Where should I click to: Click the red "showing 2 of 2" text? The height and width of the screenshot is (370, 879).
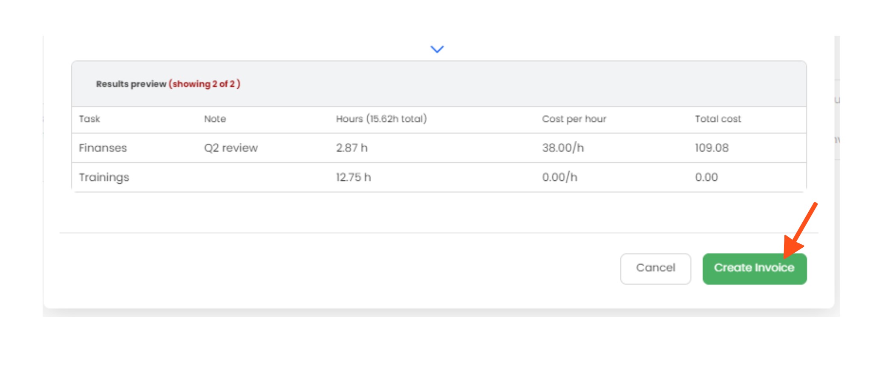click(x=205, y=84)
